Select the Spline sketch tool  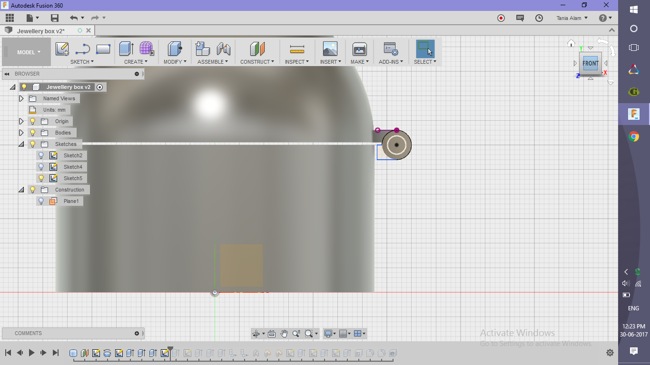(83, 49)
